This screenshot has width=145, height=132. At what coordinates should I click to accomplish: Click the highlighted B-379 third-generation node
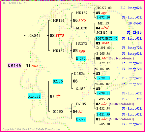tap(81, 119)
